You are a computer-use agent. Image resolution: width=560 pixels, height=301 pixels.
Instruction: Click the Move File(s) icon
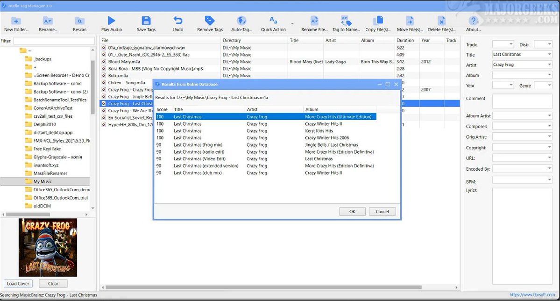pyautogui.click(x=410, y=21)
